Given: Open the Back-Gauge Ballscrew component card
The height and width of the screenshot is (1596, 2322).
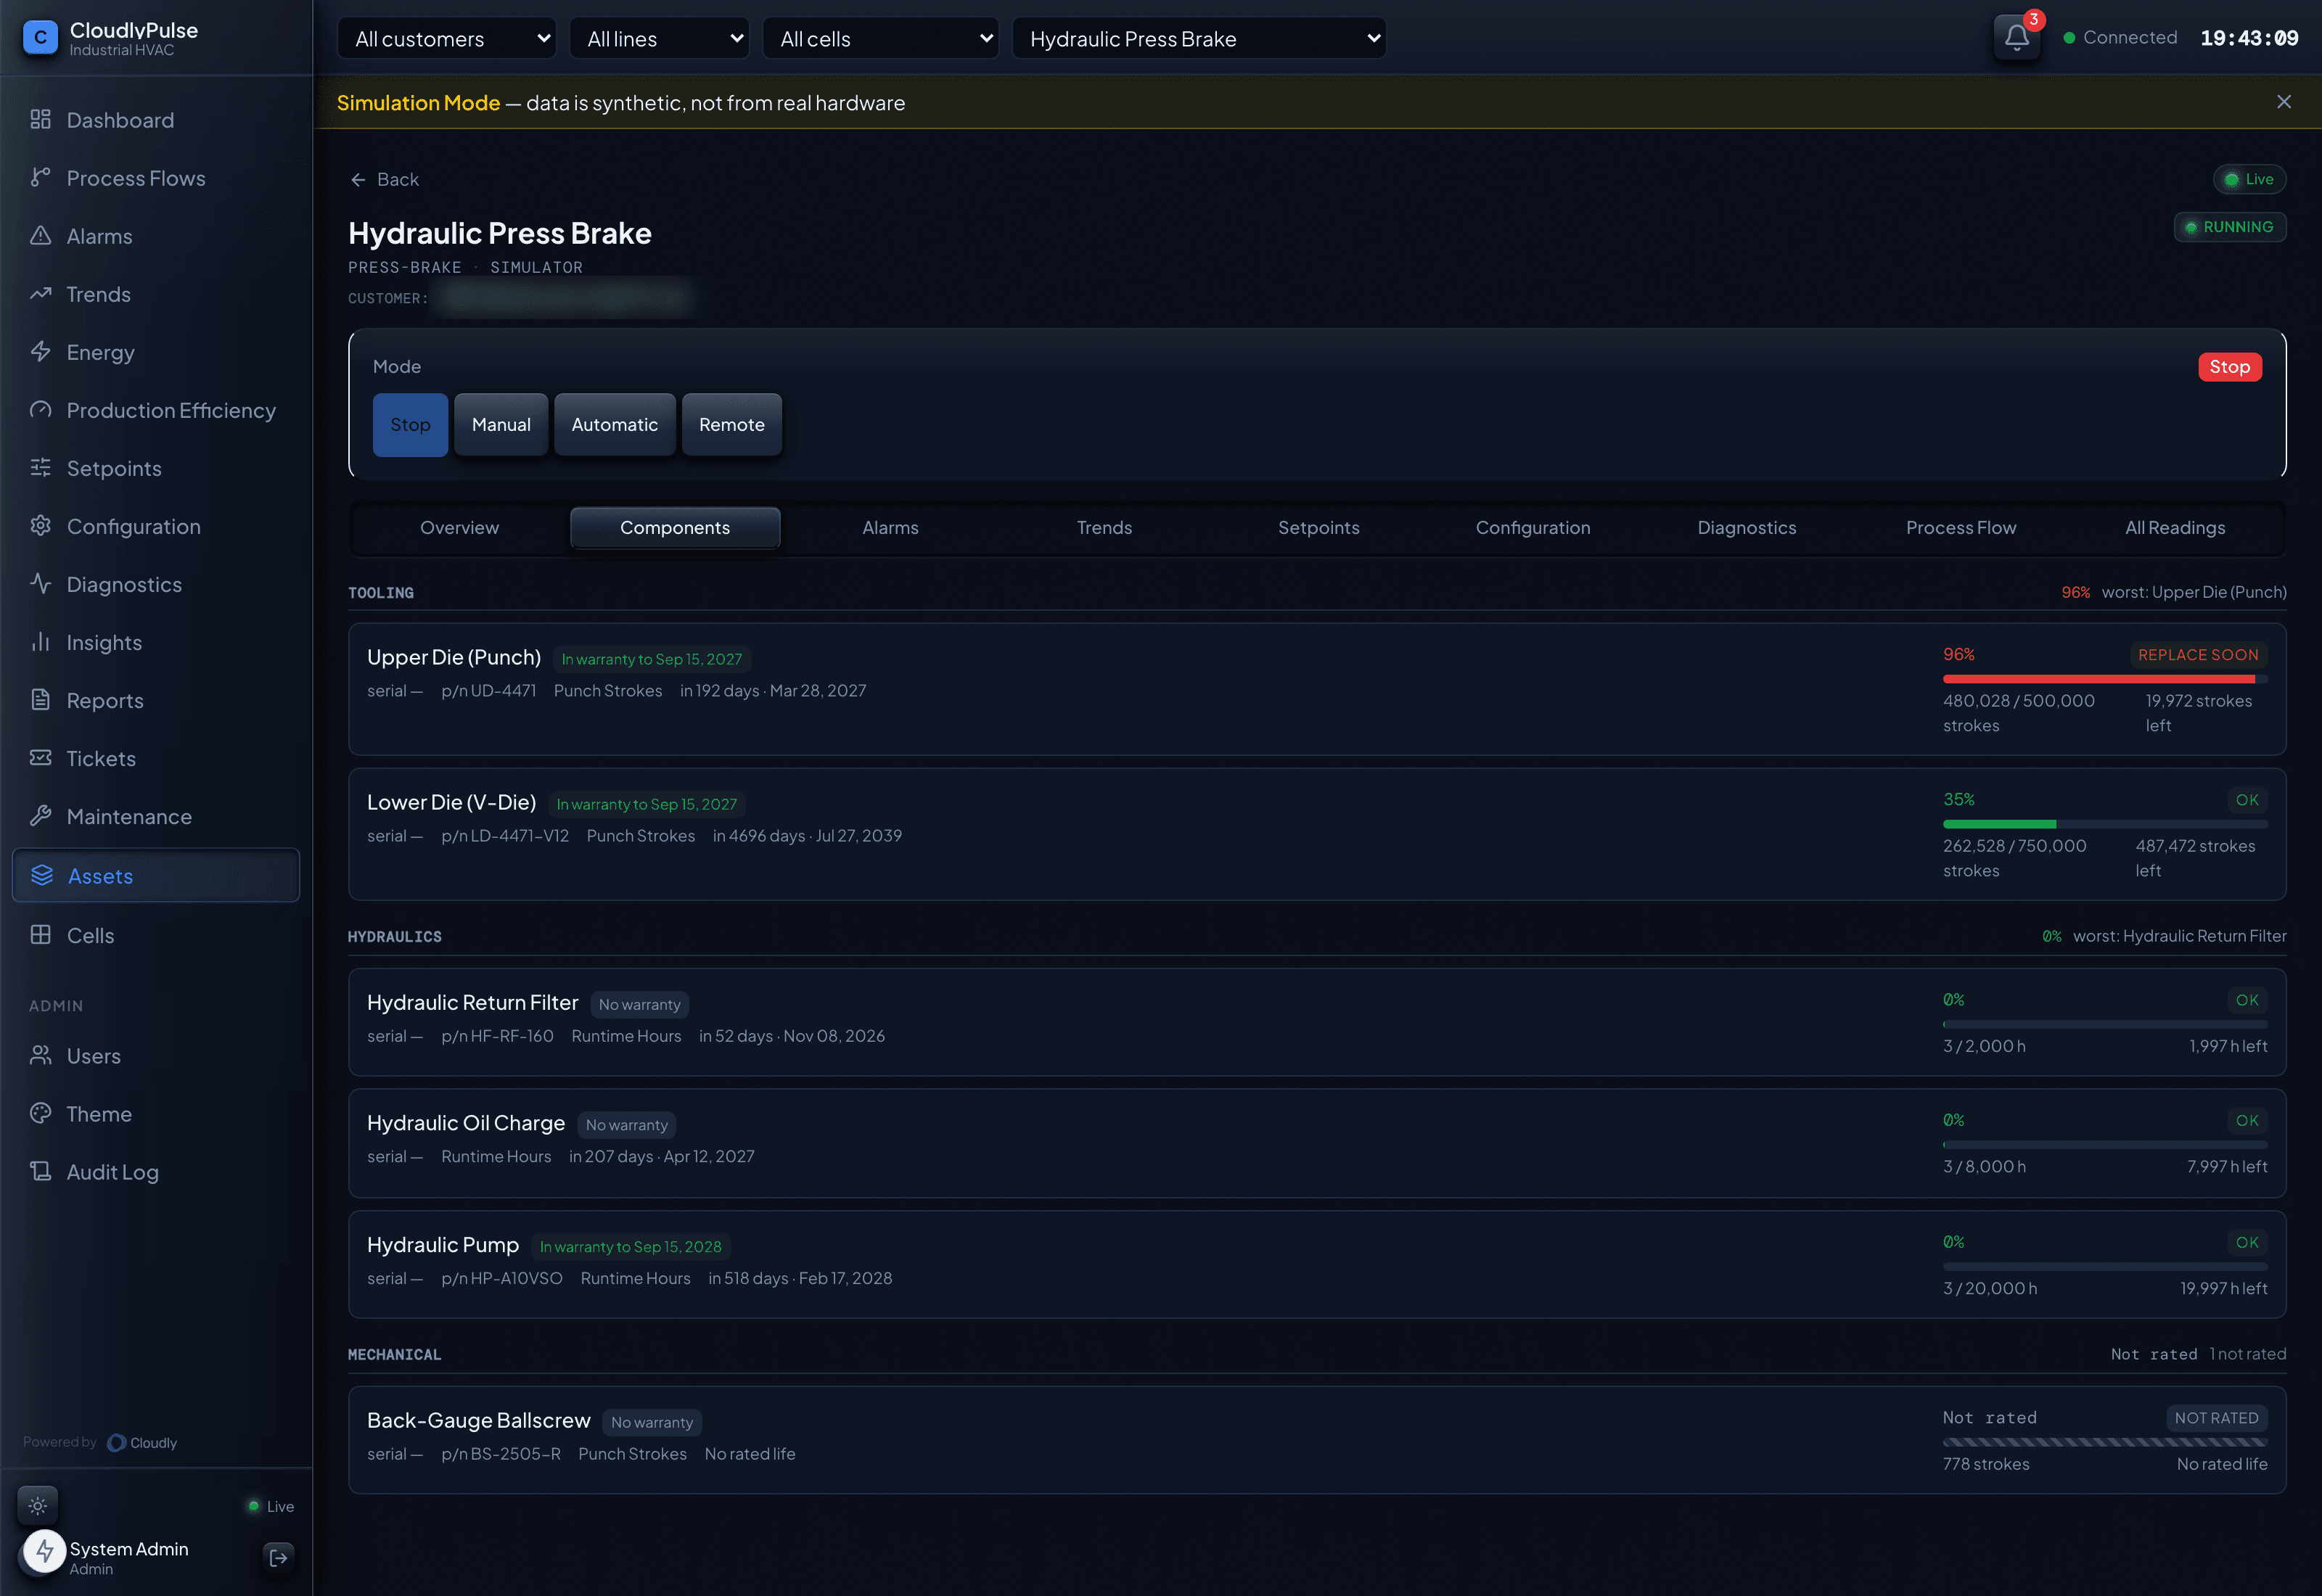Looking at the screenshot, I should pos(1317,1439).
